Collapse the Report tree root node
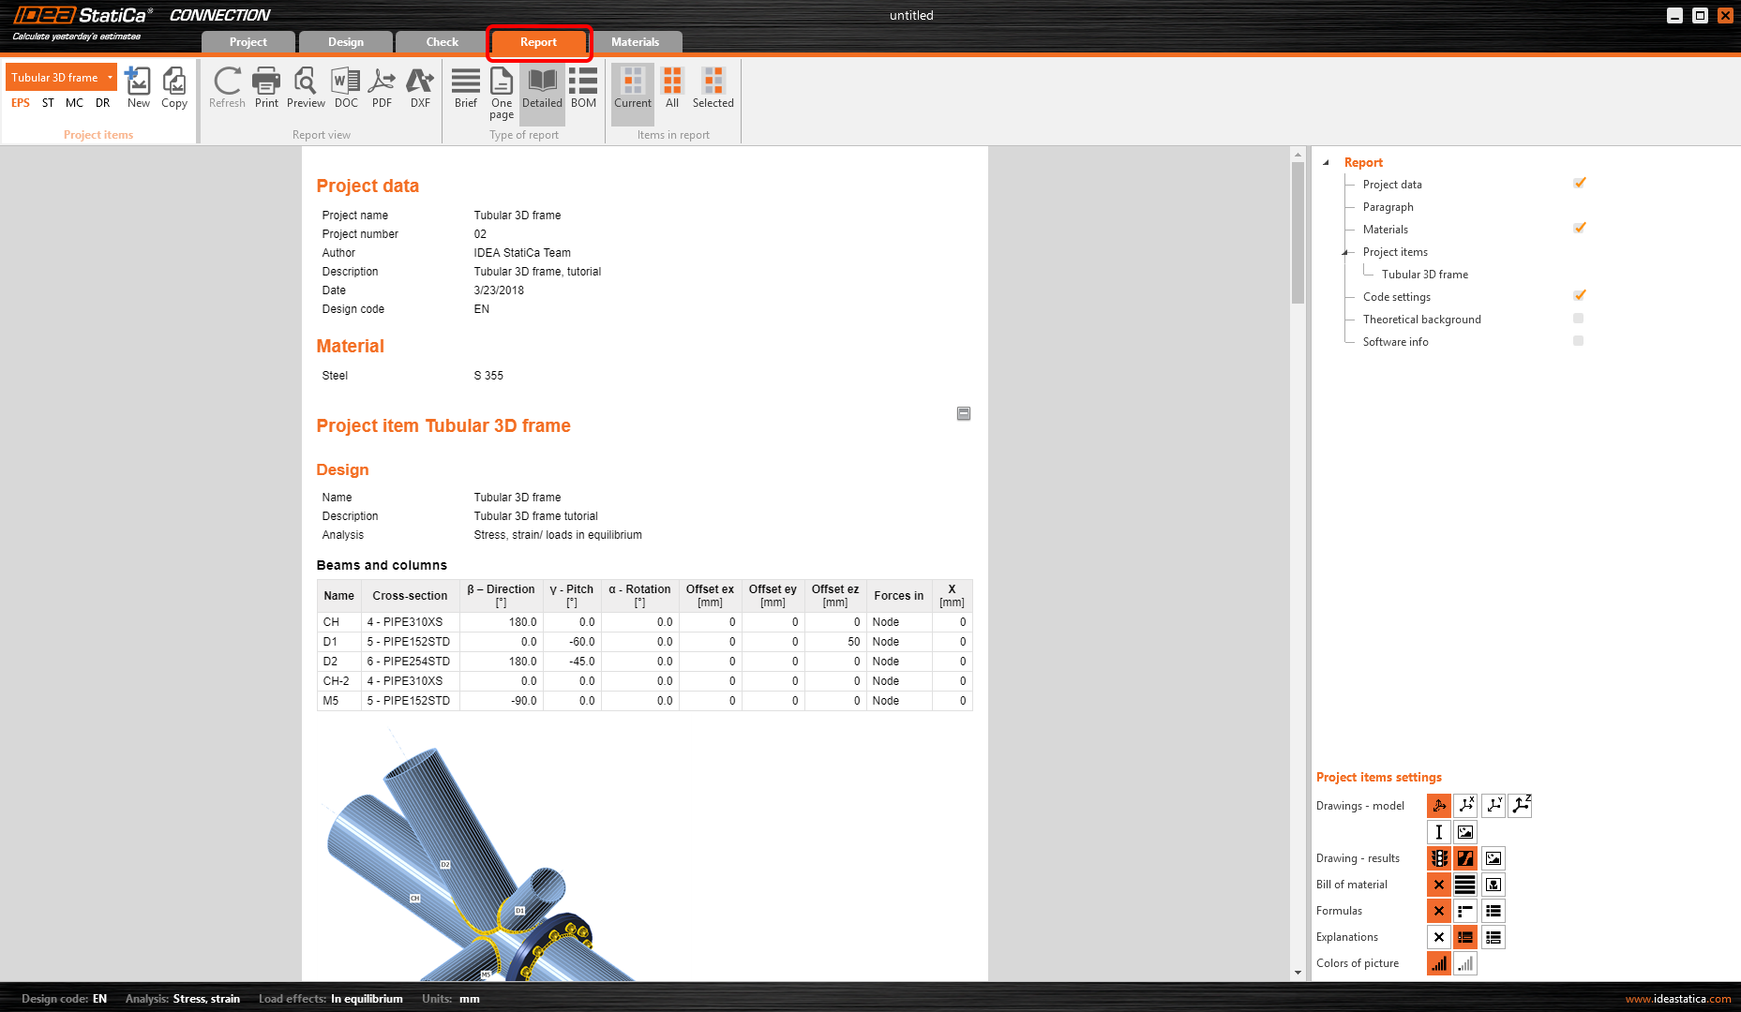The width and height of the screenshot is (1741, 1012). pos(1326,163)
